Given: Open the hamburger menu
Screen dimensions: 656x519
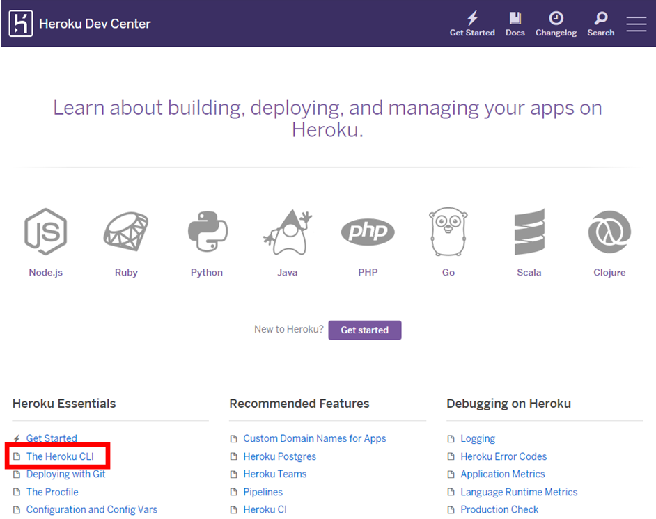Looking at the screenshot, I should click(x=637, y=24).
